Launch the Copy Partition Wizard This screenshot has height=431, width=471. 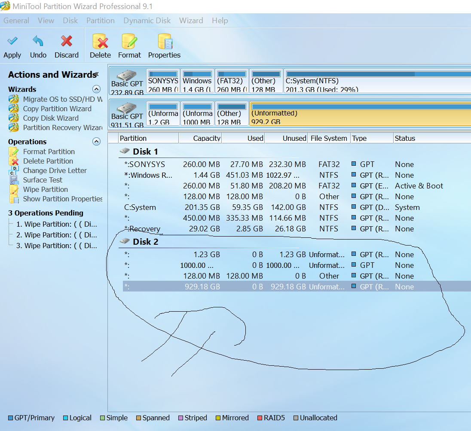(x=50, y=109)
